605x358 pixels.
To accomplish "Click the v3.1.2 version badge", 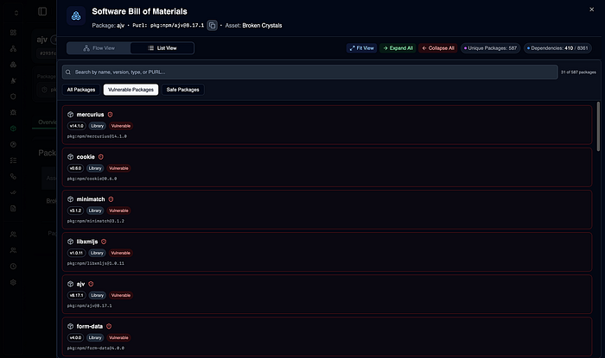I will point(75,210).
